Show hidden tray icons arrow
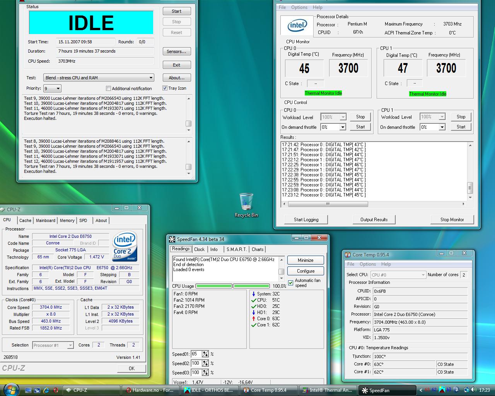Viewport: 495px width, 396px height. click(x=421, y=390)
